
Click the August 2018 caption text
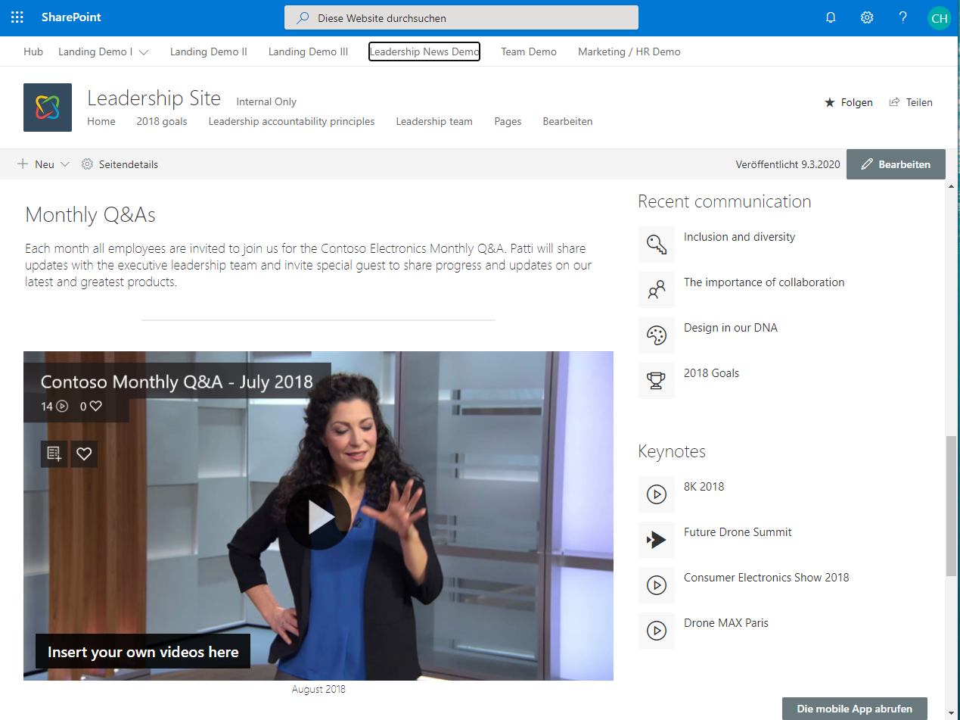(x=318, y=689)
